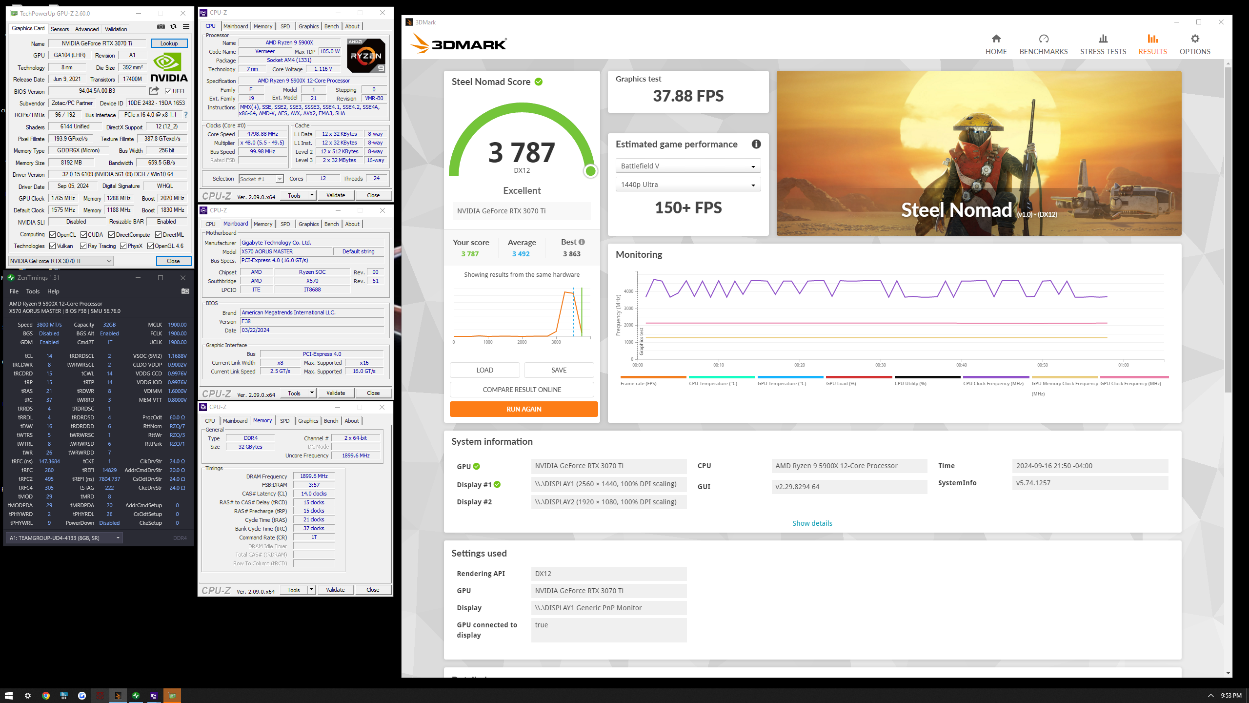Open Tools arrow in CPU-Z Mainboard window
The image size is (1249, 703).
click(x=312, y=393)
